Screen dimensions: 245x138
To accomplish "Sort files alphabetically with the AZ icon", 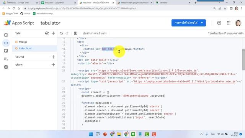I will coord(47,33).
